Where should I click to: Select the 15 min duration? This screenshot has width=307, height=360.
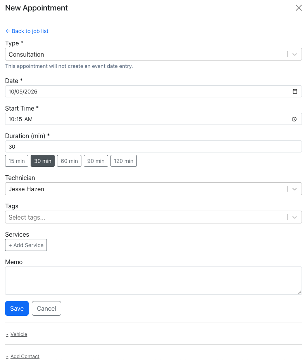pyautogui.click(x=17, y=161)
